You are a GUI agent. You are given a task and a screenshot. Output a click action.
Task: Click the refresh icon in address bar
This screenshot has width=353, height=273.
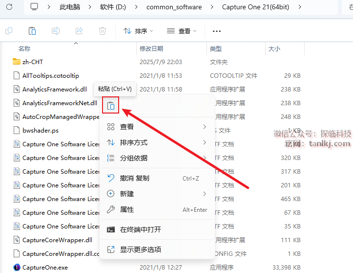coord(9,7)
